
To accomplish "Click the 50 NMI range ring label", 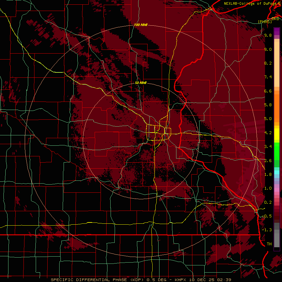I will [141, 83].
